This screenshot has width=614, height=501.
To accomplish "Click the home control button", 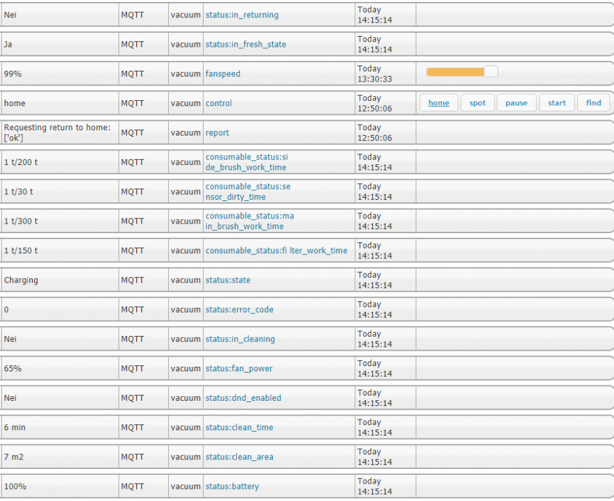I will (438, 103).
